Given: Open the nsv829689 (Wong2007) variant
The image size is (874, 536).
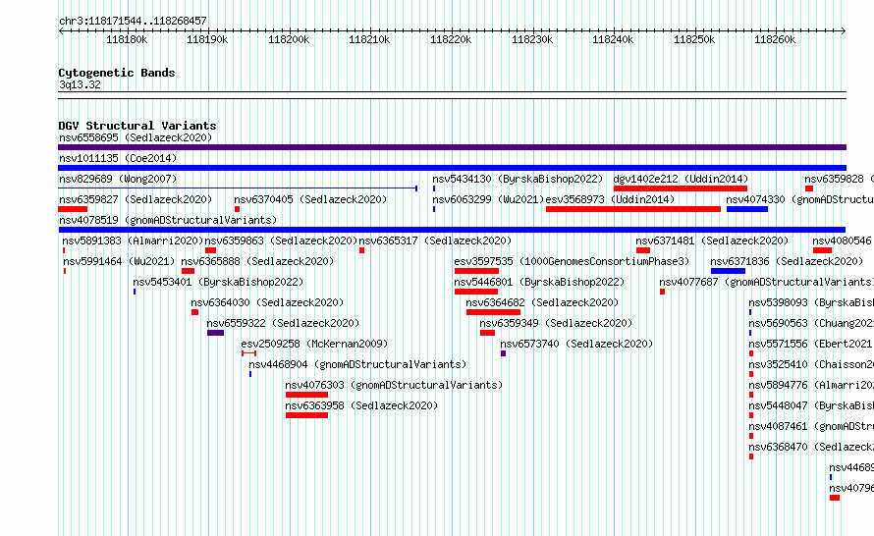Looking at the screenshot, I should [118, 179].
